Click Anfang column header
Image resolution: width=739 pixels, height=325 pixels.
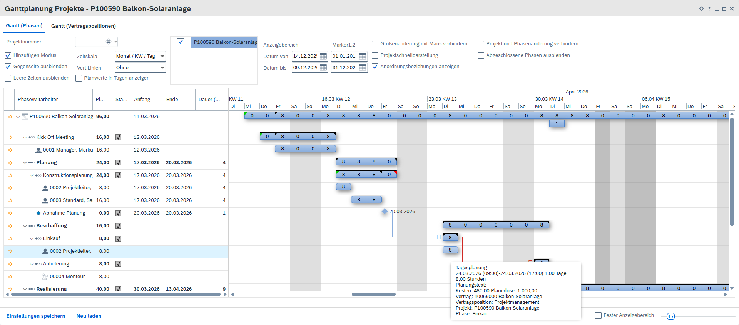(147, 100)
